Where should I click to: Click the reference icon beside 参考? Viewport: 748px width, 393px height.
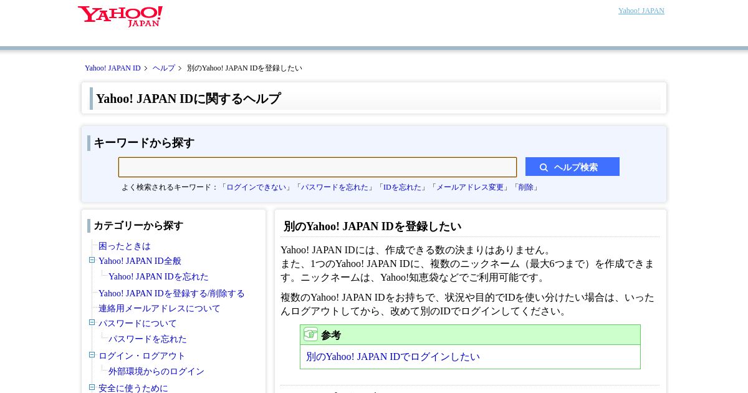(x=310, y=334)
